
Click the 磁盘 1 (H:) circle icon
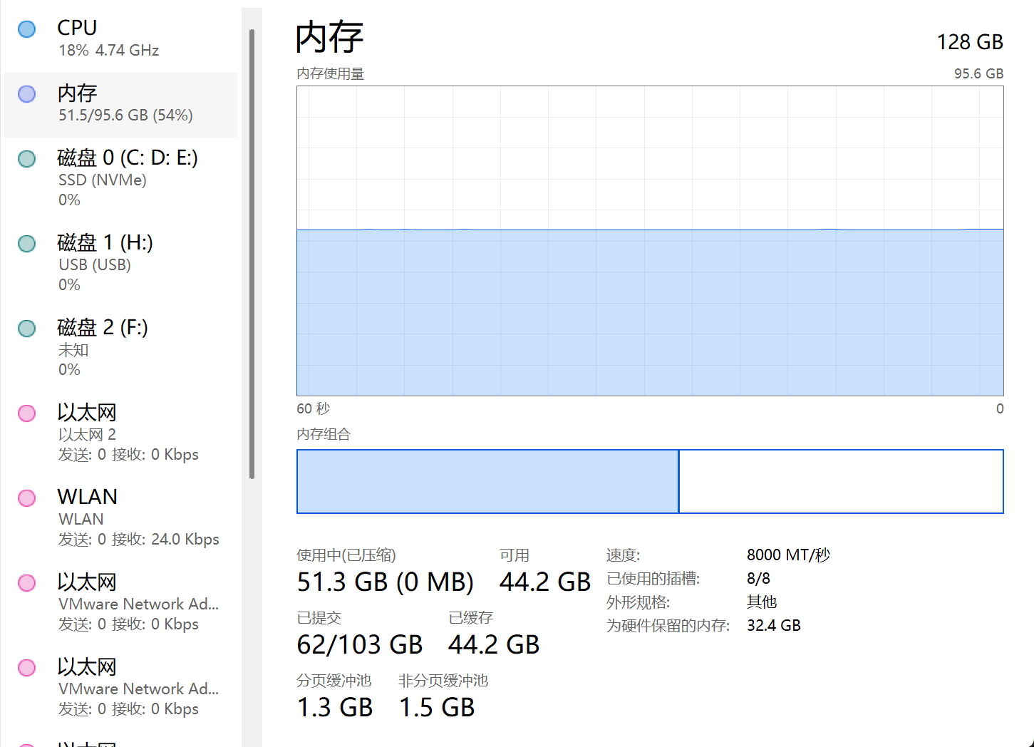[x=27, y=244]
